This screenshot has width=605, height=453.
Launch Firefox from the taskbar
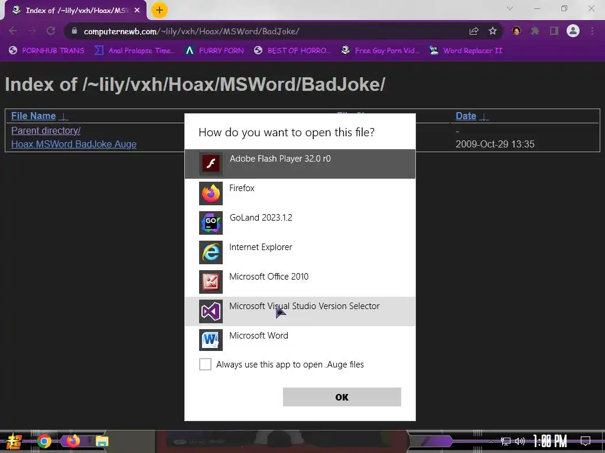73,441
